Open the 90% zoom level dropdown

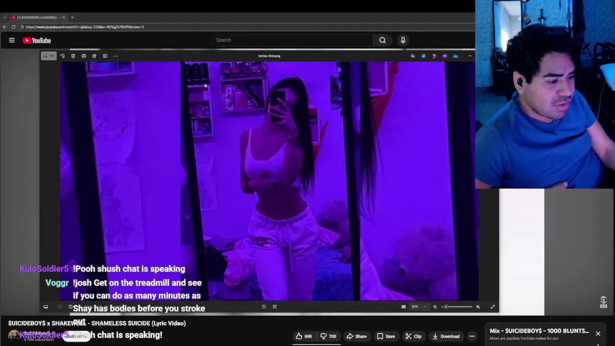coord(418,307)
